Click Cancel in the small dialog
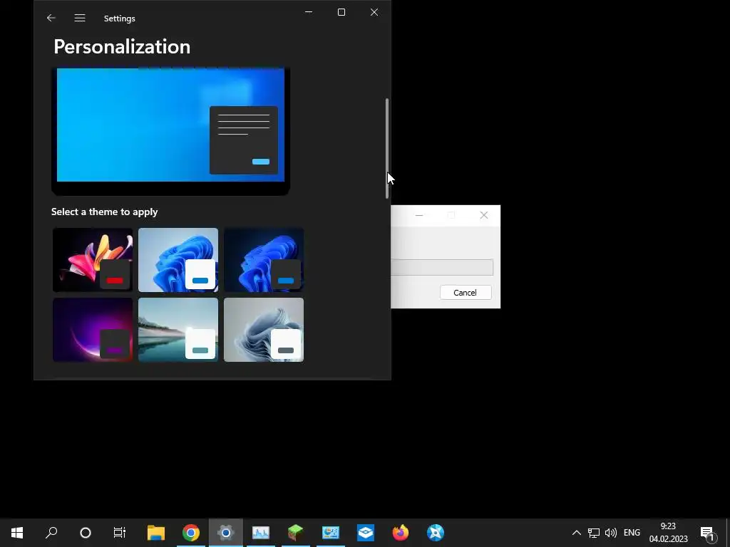This screenshot has height=547, width=730. click(466, 293)
